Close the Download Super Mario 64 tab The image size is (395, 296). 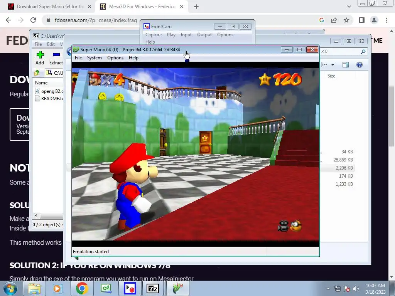(89, 7)
